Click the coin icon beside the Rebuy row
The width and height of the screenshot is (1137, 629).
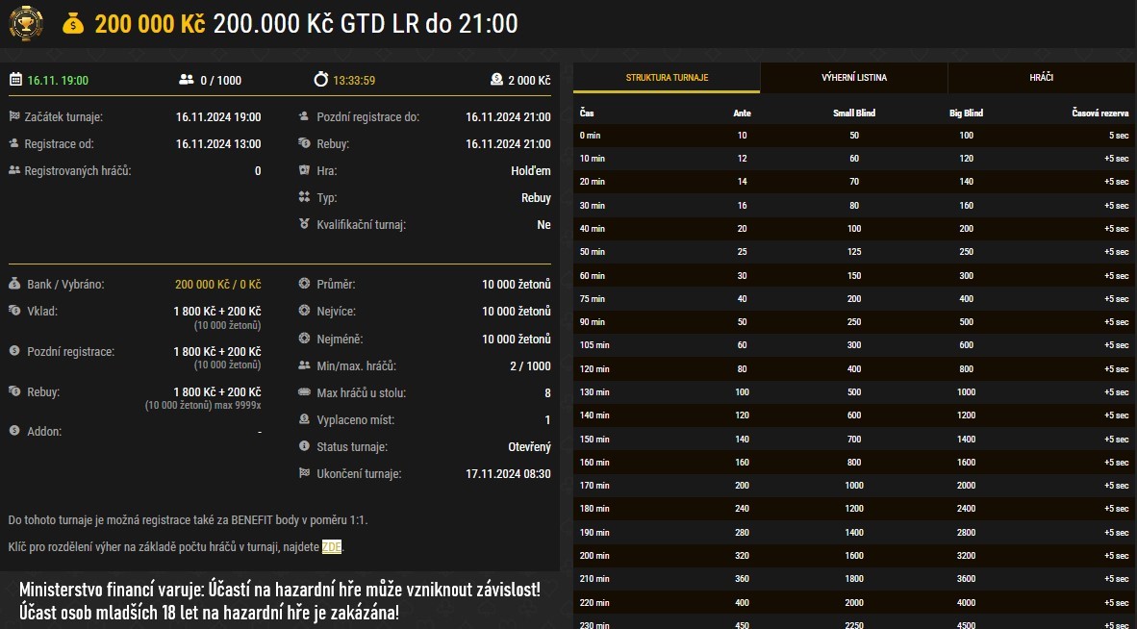click(x=303, y=144)
